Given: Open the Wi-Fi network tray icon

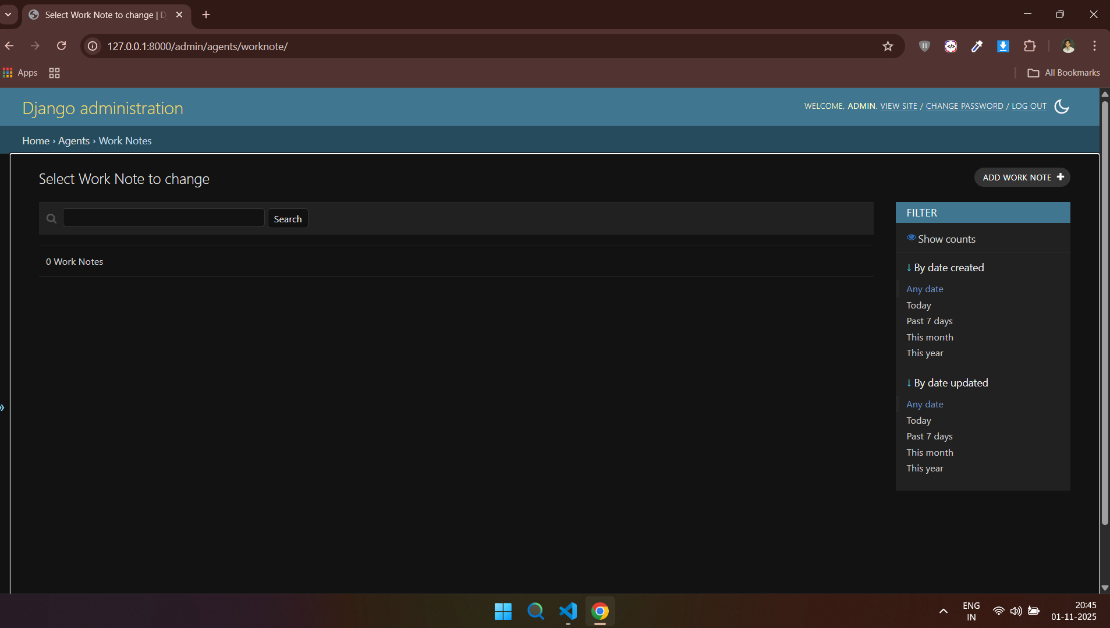Looking at the screenshot, I should click(x=998, y=611).
